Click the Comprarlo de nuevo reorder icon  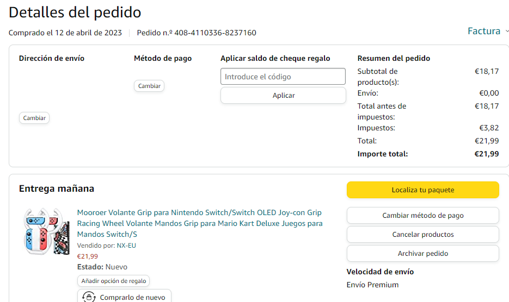coord(89,297)
